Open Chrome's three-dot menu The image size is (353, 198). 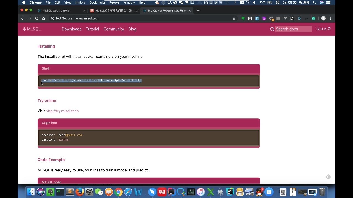(330, 18)
